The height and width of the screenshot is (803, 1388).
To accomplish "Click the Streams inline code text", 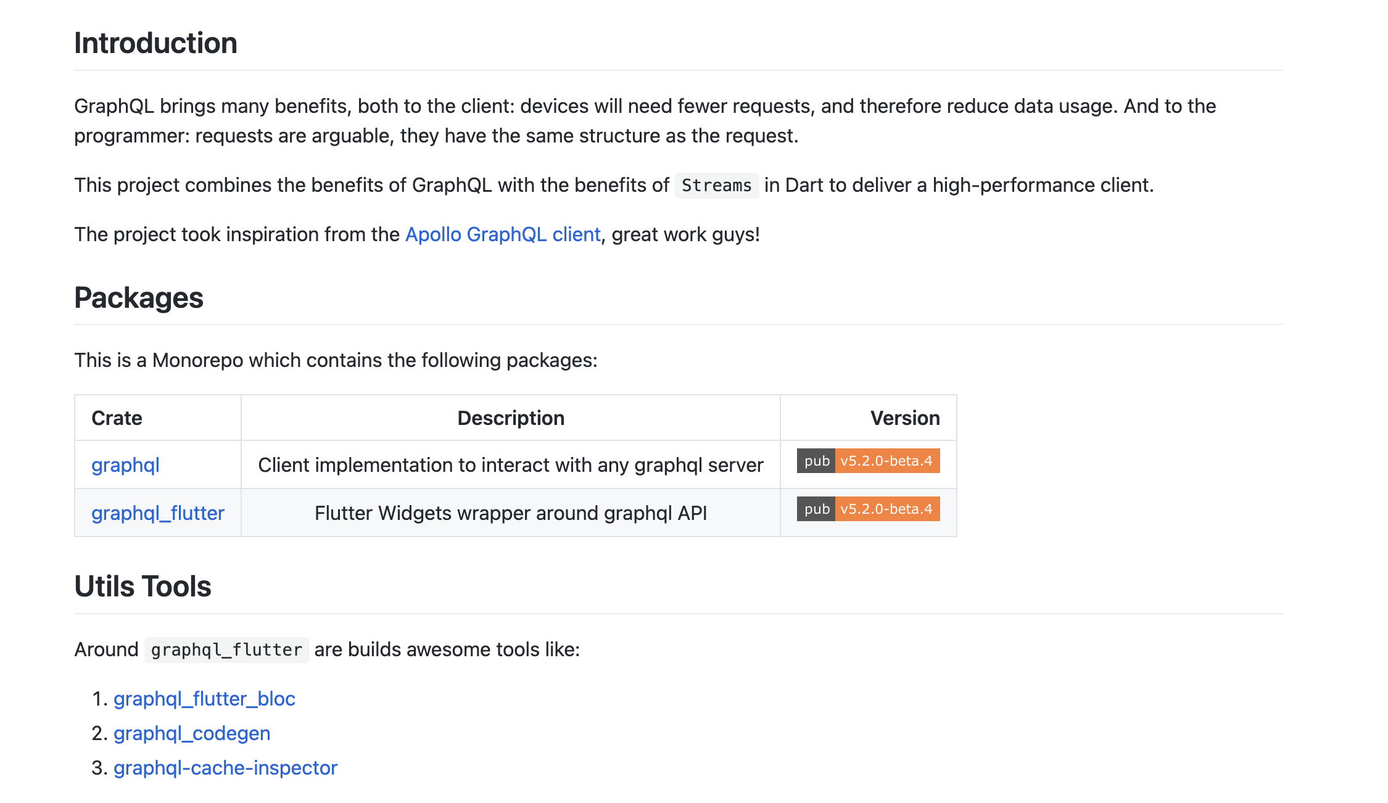I will (x=716, y=185).
